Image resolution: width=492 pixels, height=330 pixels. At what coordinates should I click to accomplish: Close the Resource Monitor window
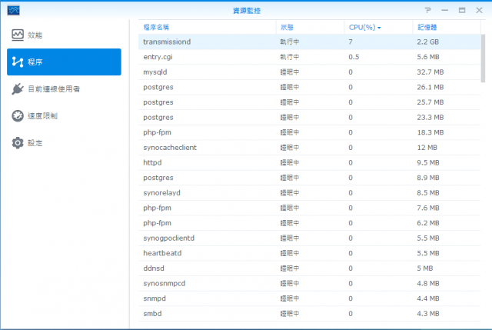click(x=479, y=10)
